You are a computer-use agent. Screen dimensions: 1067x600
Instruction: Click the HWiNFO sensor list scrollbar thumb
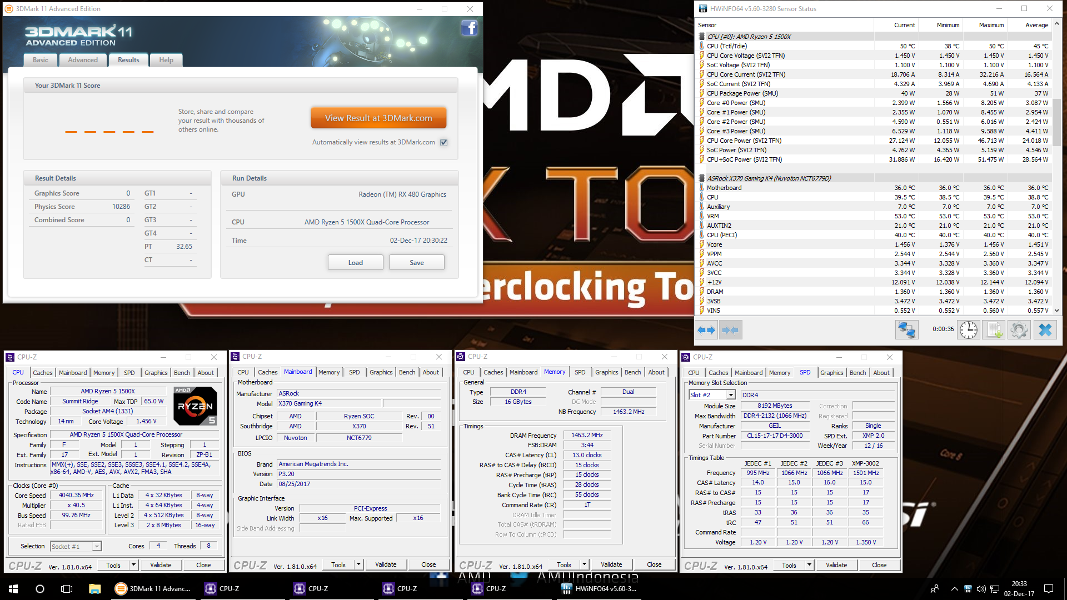tap(1057, 122)
